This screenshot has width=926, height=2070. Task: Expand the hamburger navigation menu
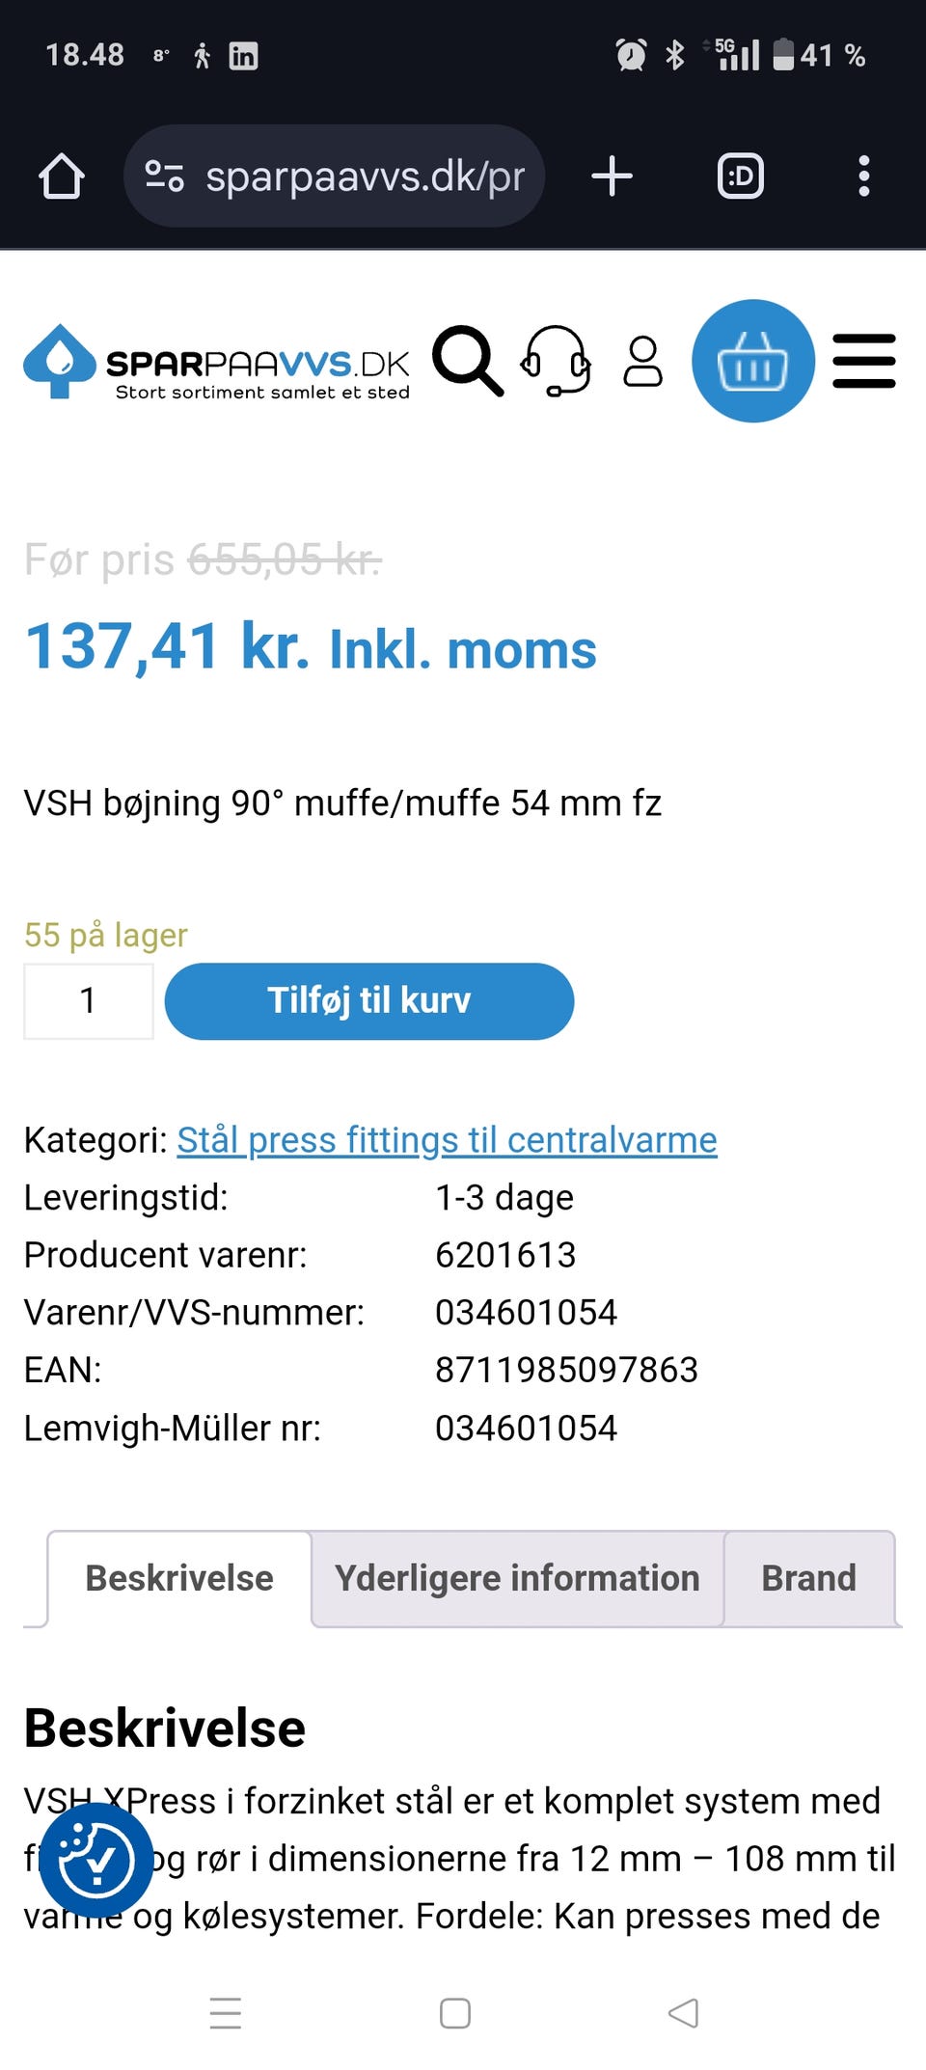click(863, 362)
